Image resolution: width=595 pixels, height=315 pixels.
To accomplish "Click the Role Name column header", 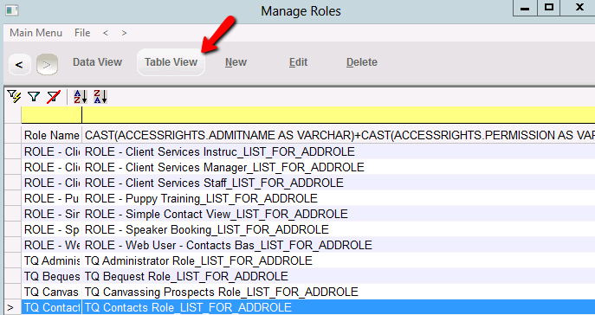I will (51, 135).
